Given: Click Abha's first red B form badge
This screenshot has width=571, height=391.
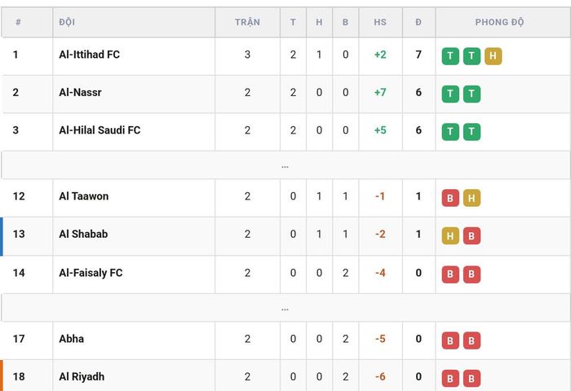Looking at the screenshot, I should (x=450, y=340).
